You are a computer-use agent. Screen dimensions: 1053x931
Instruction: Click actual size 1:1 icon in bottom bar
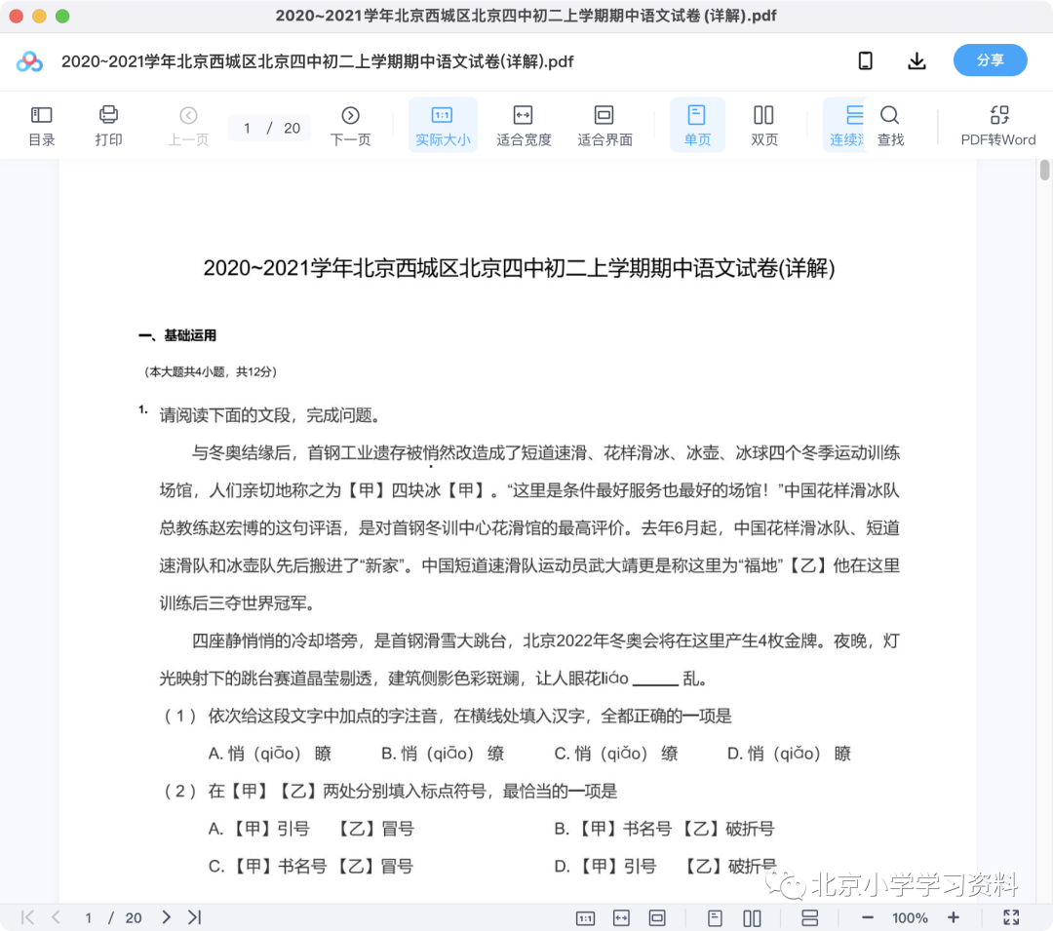[585, 917]
